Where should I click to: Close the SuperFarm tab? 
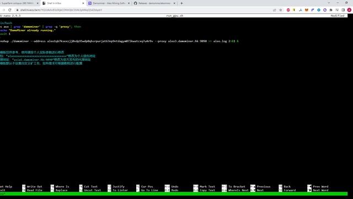[x=38, y=3]
